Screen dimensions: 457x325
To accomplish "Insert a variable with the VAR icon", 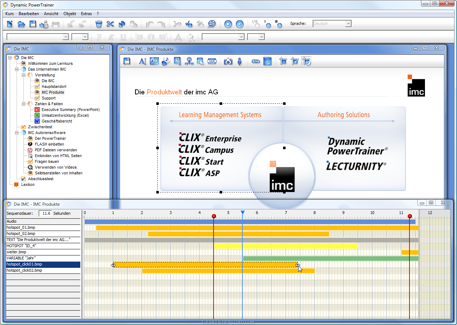I will pyautogui.click(x=212, y=61).
